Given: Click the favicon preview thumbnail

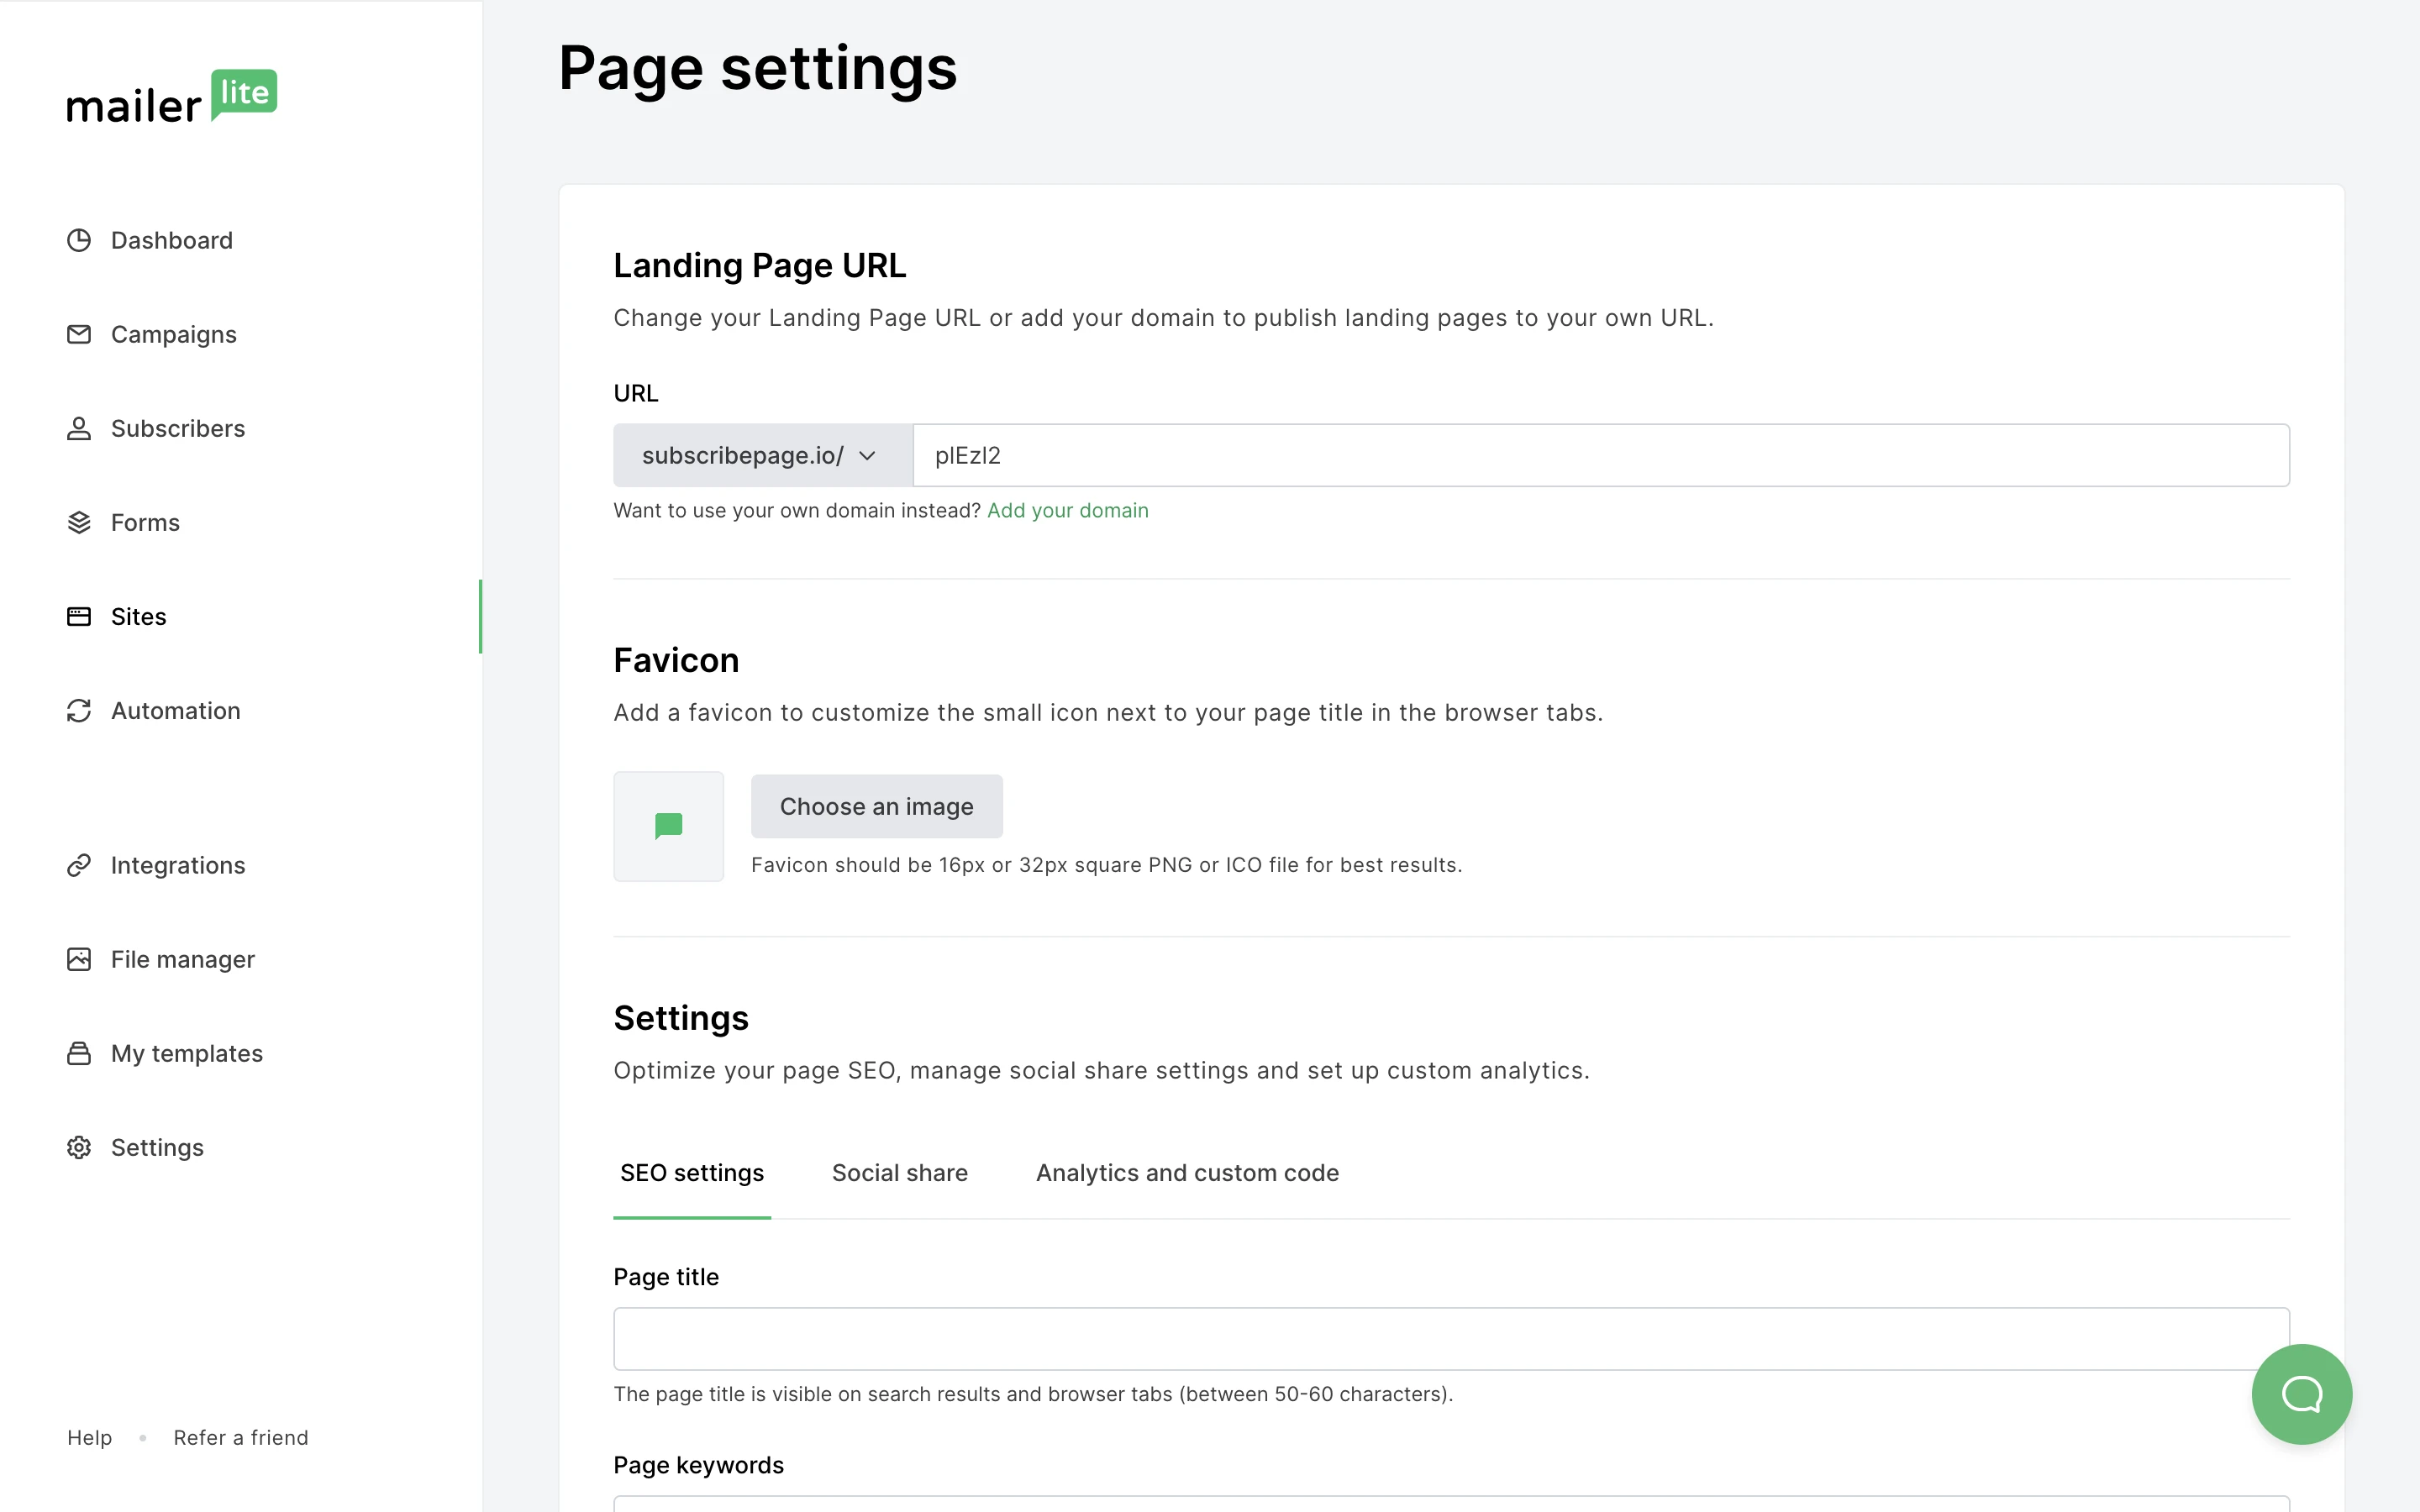Looking at the screenshot, I should [668, 826].
